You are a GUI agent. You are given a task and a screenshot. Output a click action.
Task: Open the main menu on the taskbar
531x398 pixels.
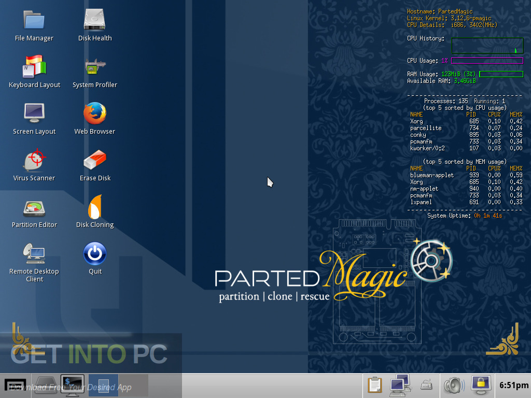(15, 386)
